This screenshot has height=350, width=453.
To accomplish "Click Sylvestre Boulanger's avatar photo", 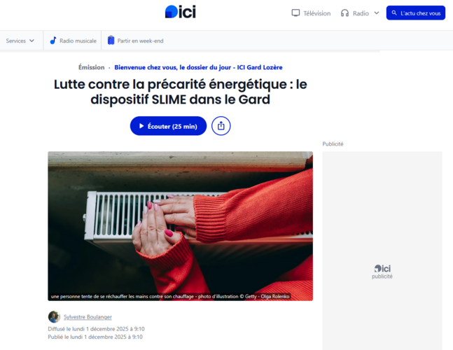I will coord(54,317).
